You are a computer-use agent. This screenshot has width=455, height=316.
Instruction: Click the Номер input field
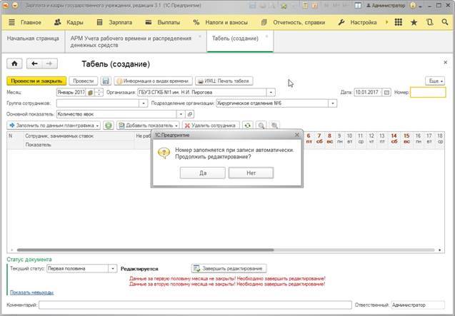pyautogui.click(x=428, y=92)
